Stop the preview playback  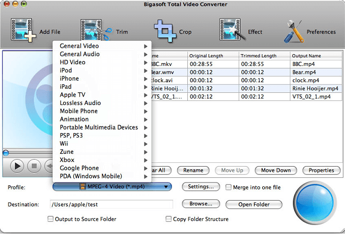(x=34, y=166)
